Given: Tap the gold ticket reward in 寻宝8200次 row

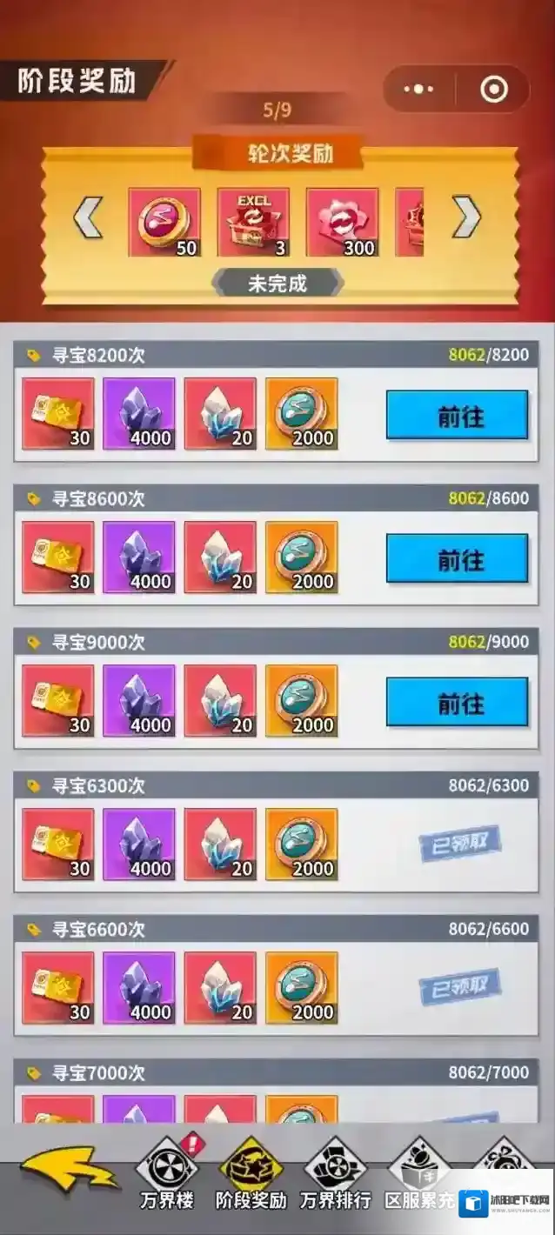Looking at the screenshot, I should (58, 414).
